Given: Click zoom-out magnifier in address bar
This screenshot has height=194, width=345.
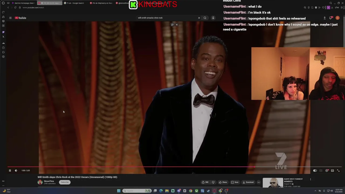Looking at the screenshot, I should [x=305, y=8].
